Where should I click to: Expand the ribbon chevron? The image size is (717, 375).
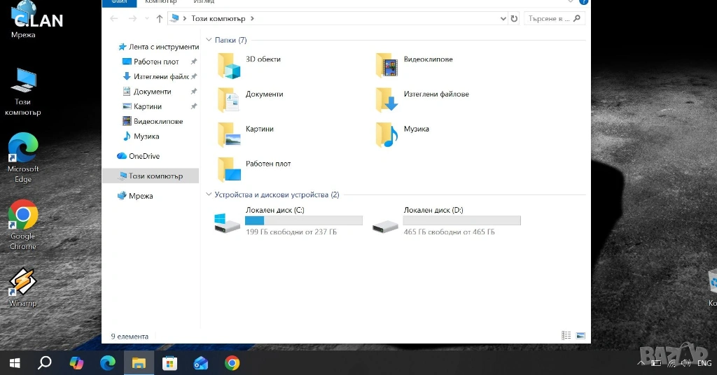[571, 2]
